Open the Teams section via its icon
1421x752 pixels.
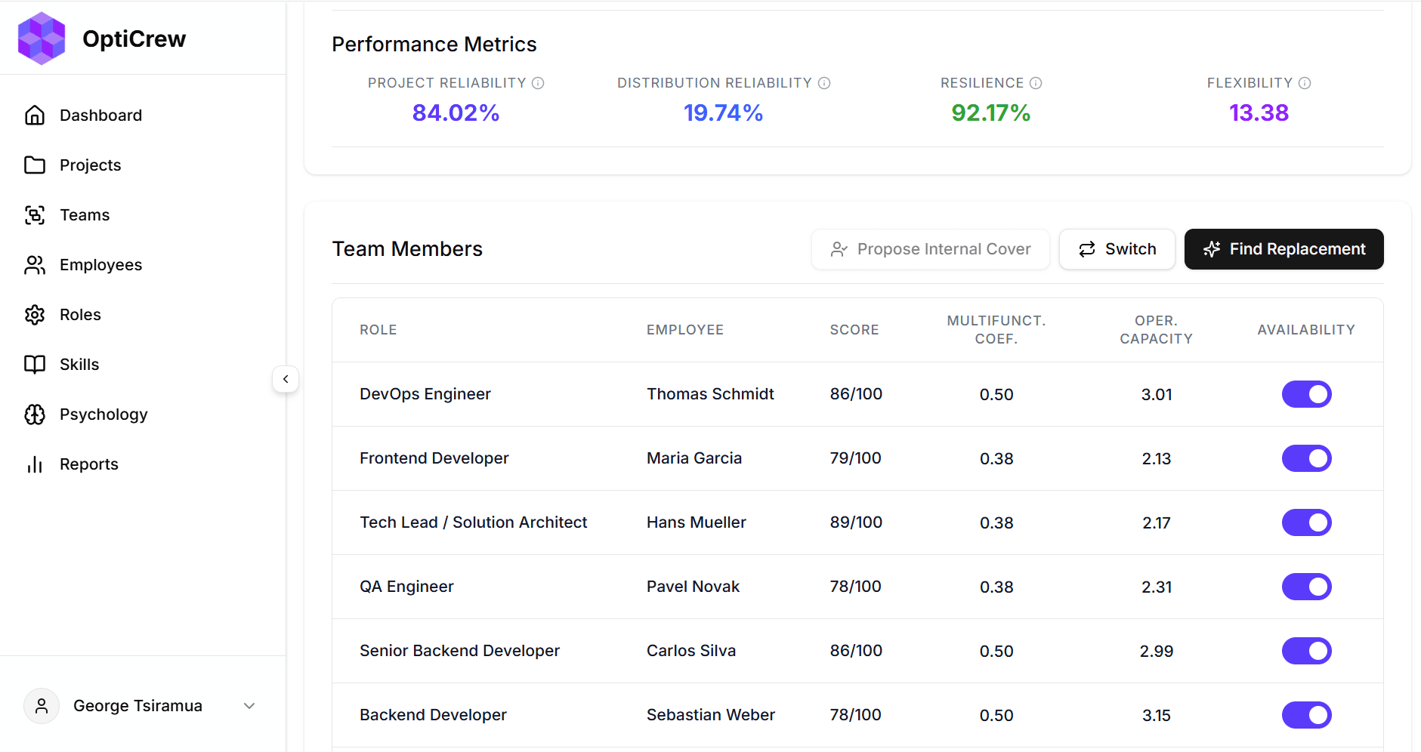35,214
